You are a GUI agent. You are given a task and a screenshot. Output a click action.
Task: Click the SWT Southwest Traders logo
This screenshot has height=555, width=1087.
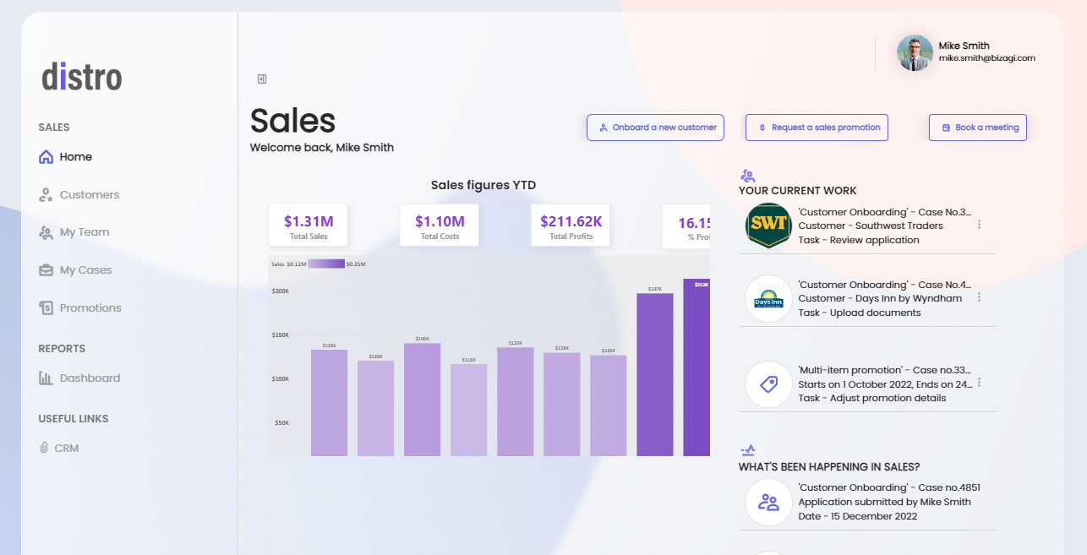768,226
